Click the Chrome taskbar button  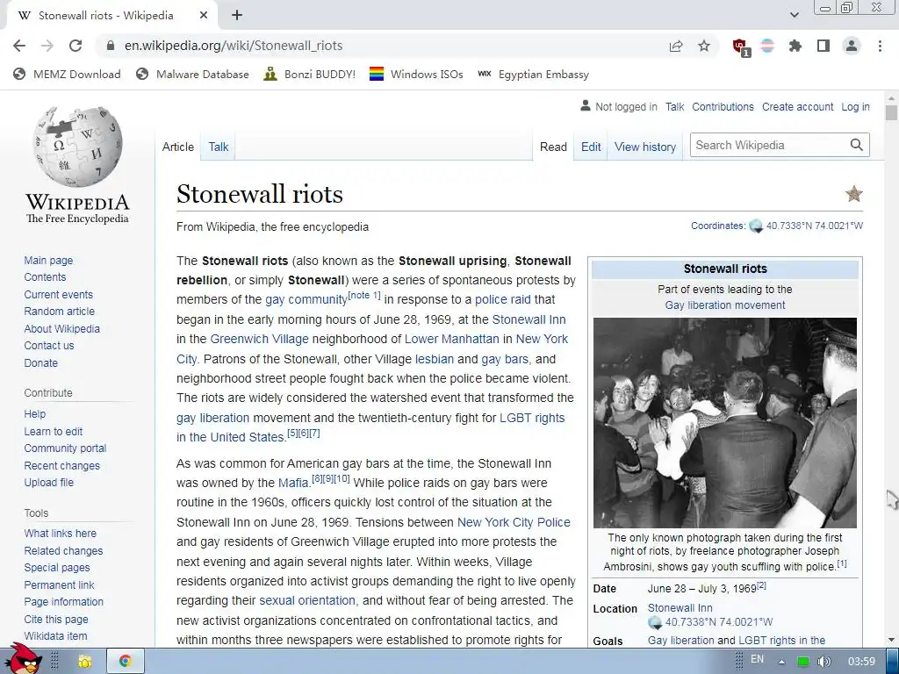tap(126, 662)
